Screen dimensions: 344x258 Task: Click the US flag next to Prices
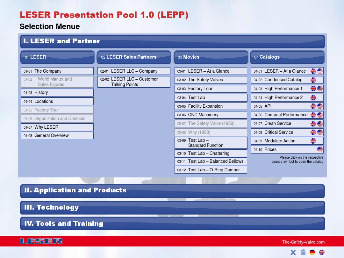coord(320,149)
